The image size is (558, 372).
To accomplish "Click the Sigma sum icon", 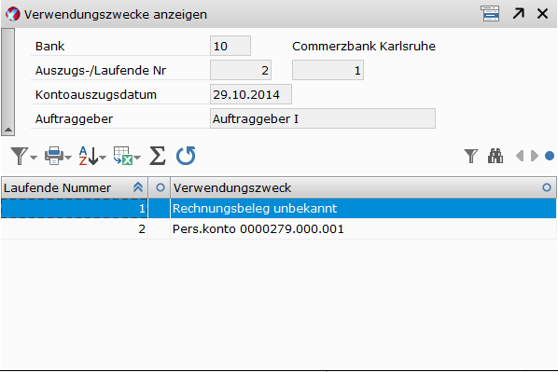I will pos(158,156).
